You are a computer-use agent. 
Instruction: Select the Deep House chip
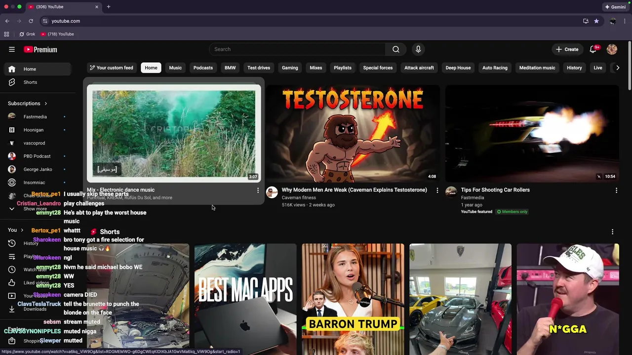[458, 68]
